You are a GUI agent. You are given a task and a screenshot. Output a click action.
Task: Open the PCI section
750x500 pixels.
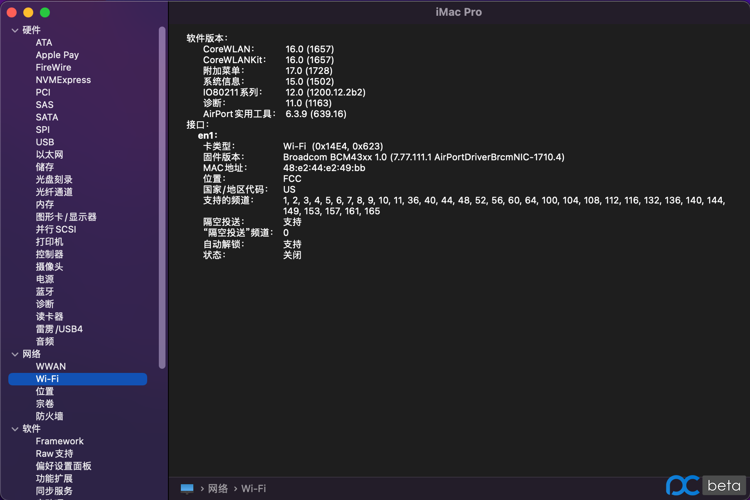43,92
